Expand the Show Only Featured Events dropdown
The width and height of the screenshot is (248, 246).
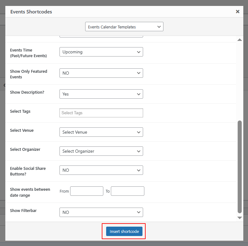pos(101,73)
